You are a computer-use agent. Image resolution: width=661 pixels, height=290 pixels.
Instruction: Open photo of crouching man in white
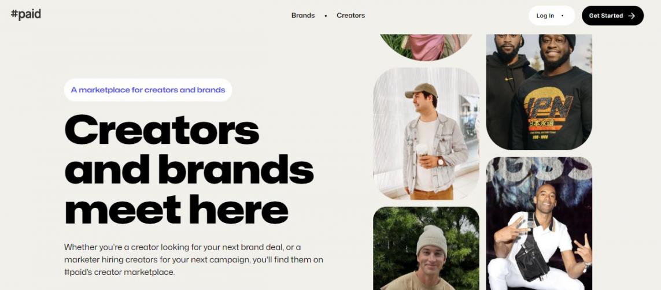(539, 224)
